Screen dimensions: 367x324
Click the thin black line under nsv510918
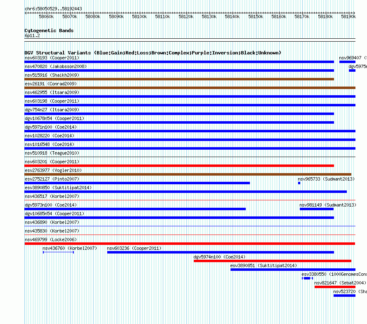pyautogui.click(x=190, y=157)
